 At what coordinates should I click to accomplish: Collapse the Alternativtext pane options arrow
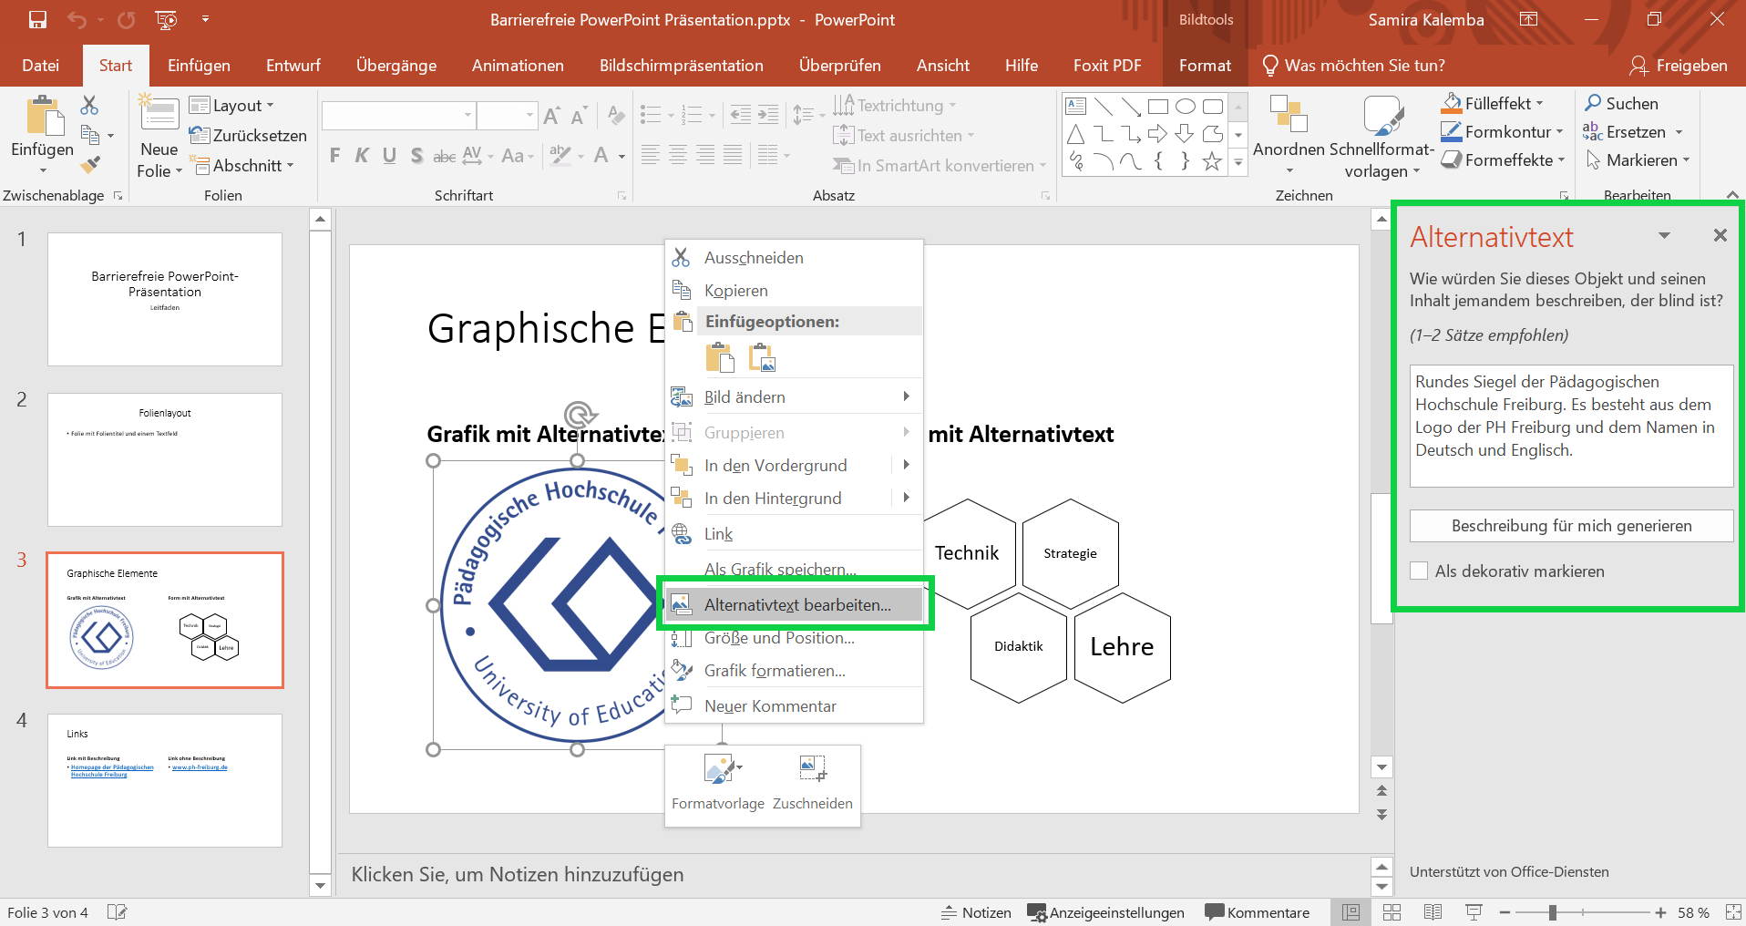point(1665,235)
